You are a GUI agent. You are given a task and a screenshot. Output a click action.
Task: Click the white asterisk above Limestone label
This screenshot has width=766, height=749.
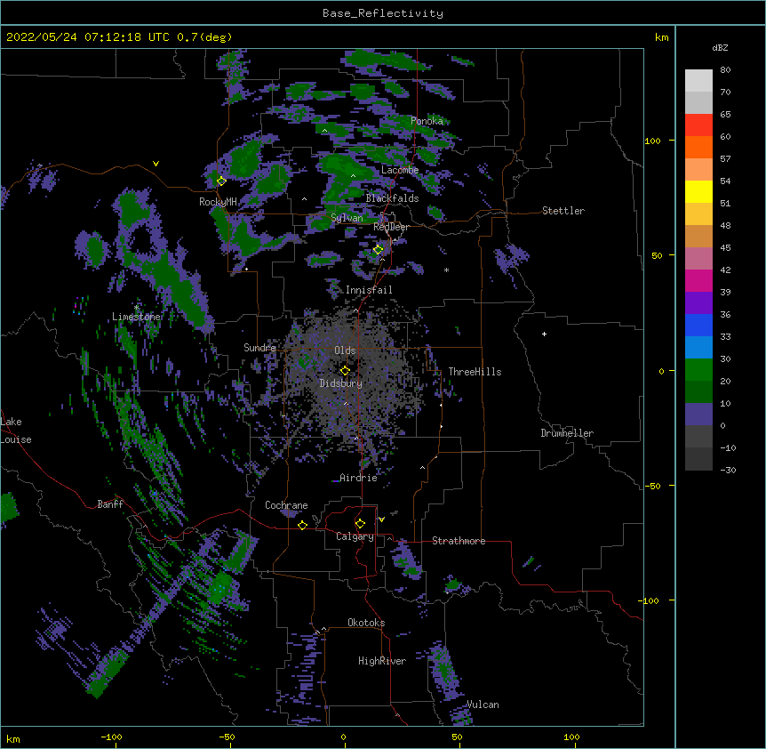[136, 308]
